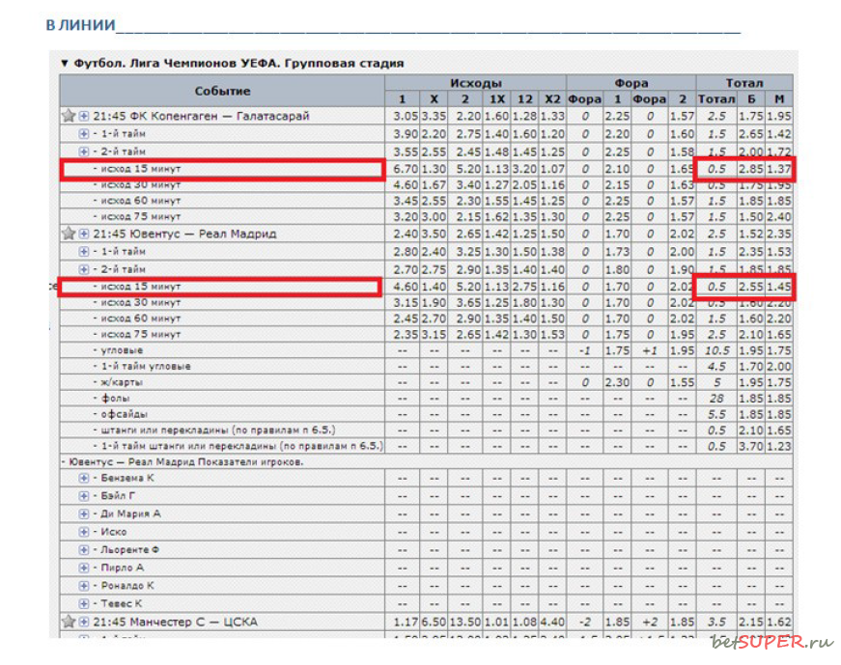Pick odds 1.17 for a Манчестер С win
The width and height of the screenshot is (841, 665).
[406, 622]
